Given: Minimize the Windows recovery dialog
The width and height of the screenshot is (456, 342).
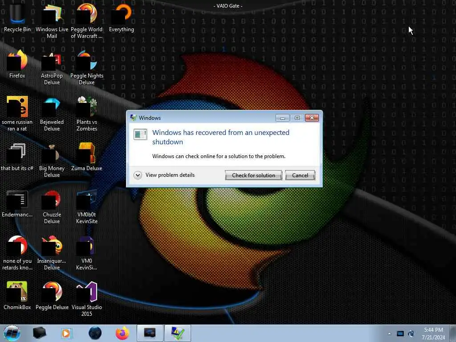Looking at the screenshot, I should pos(282,118).
